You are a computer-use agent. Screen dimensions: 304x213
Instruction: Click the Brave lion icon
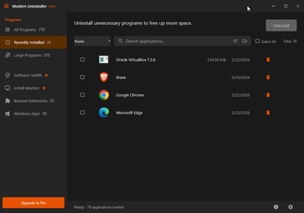coord(104,77)
